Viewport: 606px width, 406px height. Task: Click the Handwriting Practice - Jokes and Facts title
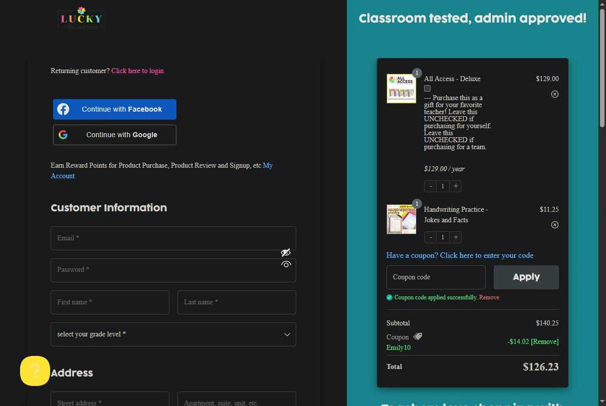coord(456,215)
